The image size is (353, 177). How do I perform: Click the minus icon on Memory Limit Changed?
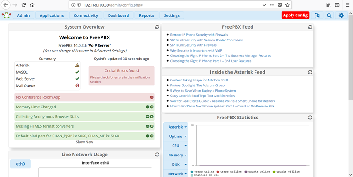148,107
